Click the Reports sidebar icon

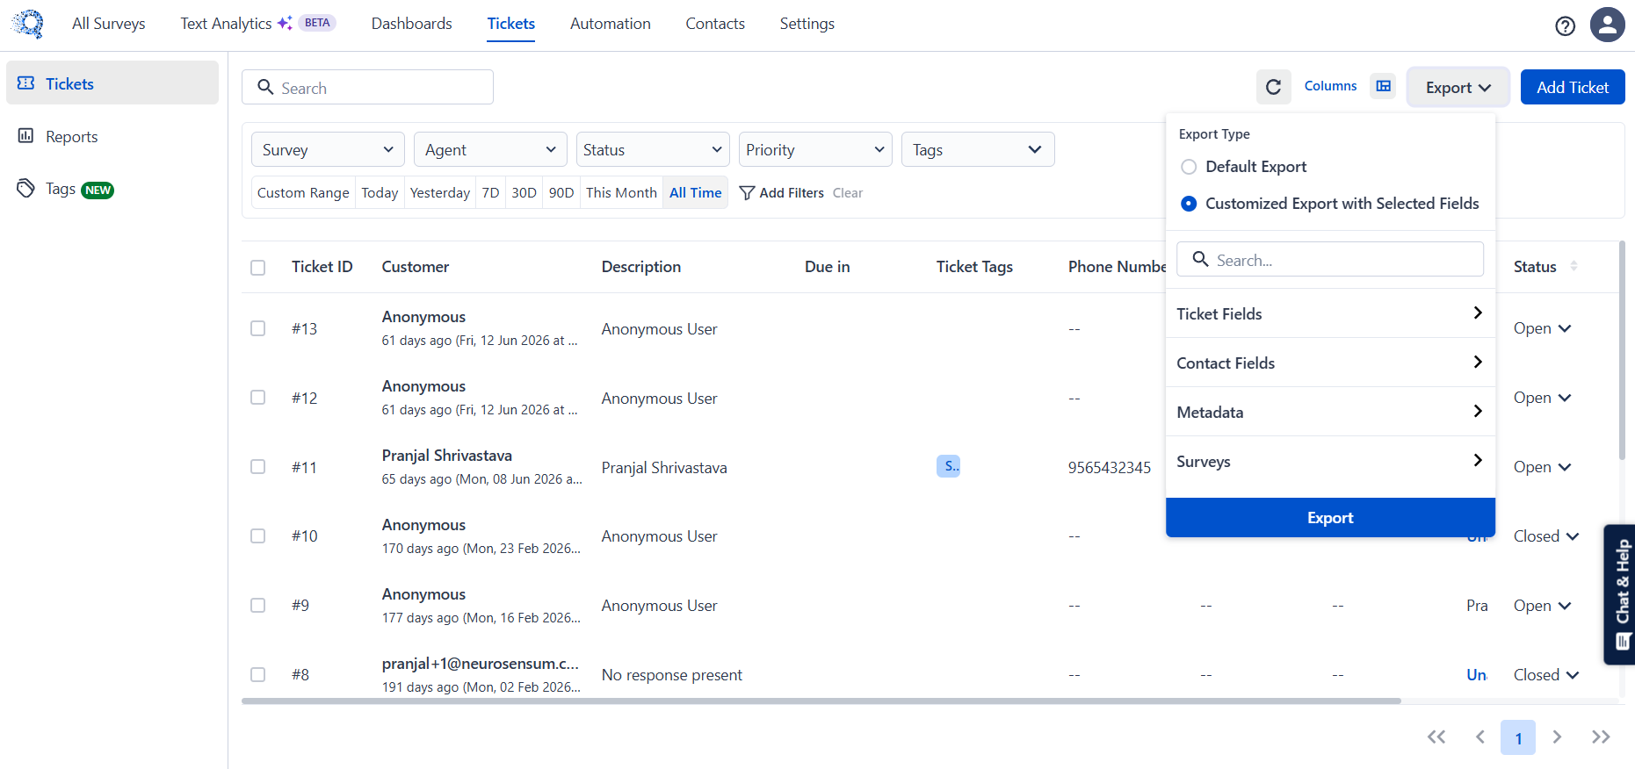[26, 136]
